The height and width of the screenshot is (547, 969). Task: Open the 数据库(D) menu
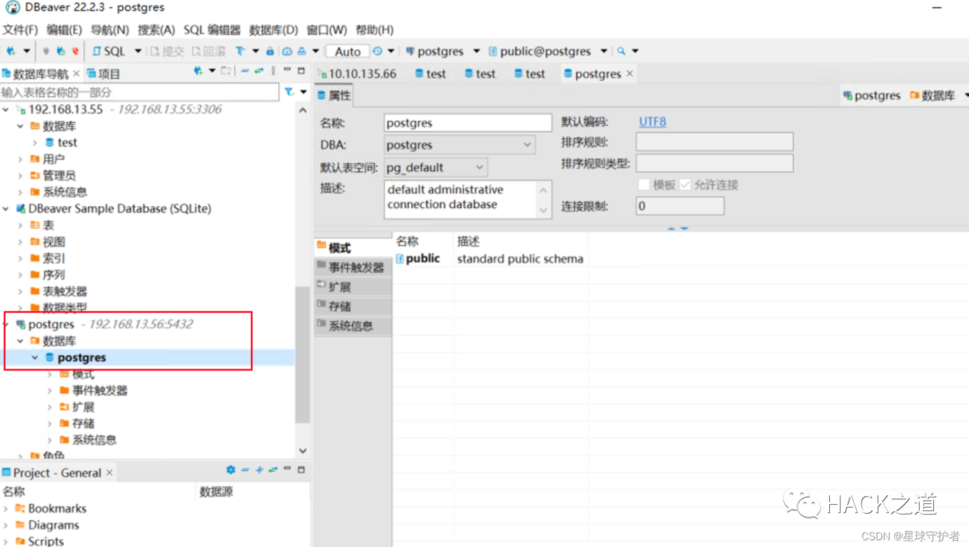(273, 30)
